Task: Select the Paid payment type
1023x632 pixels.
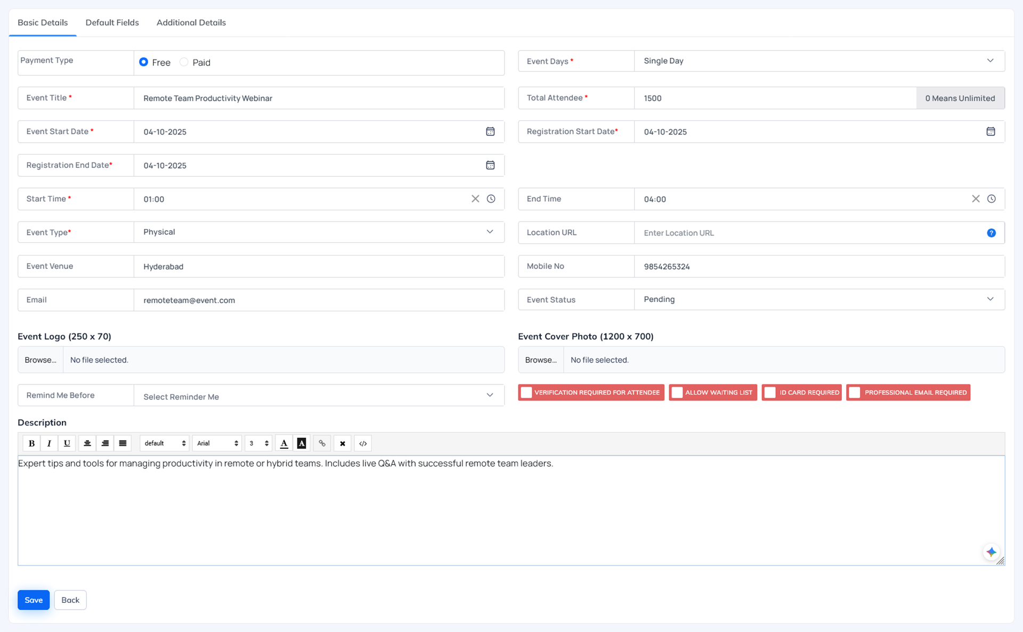Action: point(184,62)
